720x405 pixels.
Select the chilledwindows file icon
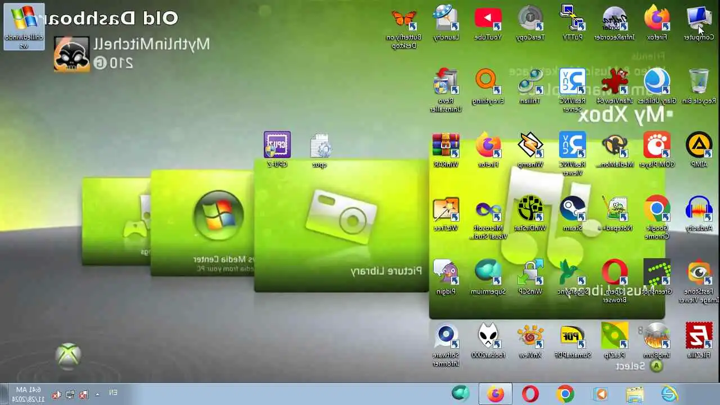click(24, 27)
